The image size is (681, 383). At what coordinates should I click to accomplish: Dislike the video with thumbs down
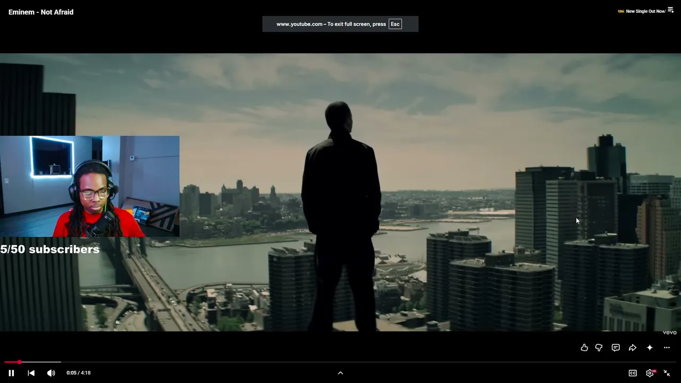pyautogui.click(x=599, y=347)
